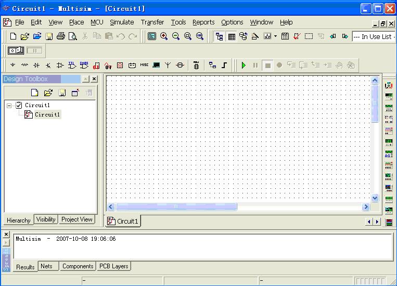The width and height of the screenshot is (397, 286).
Task: Place the Word Generator (AG) instrument
Action: (389, 154)
